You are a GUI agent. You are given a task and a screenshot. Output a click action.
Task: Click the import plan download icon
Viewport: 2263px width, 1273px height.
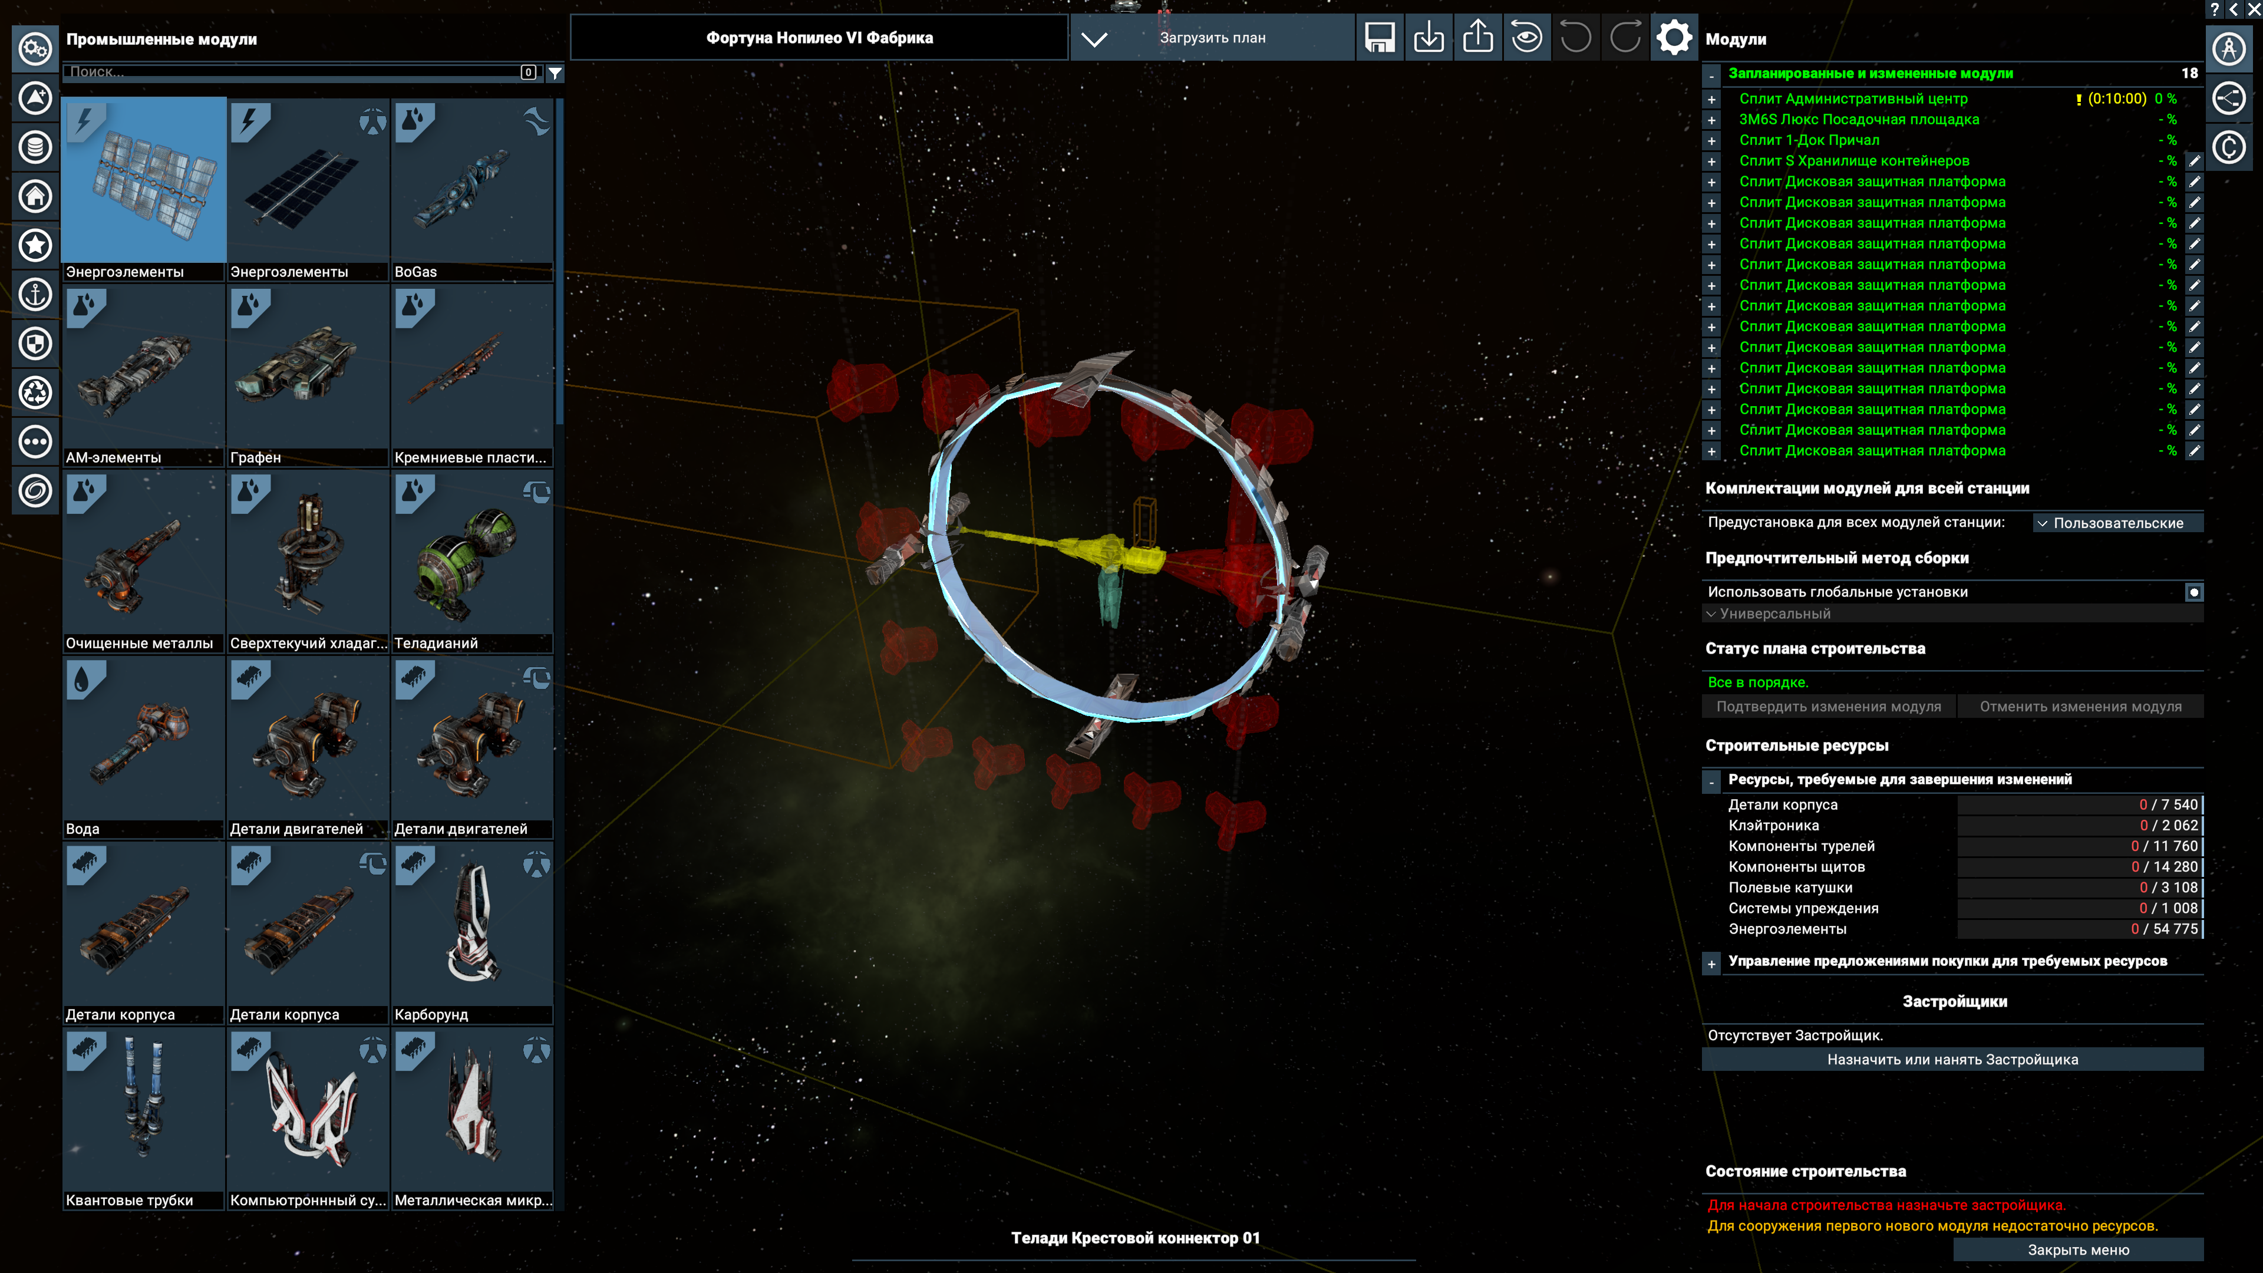pos(1429,38)
